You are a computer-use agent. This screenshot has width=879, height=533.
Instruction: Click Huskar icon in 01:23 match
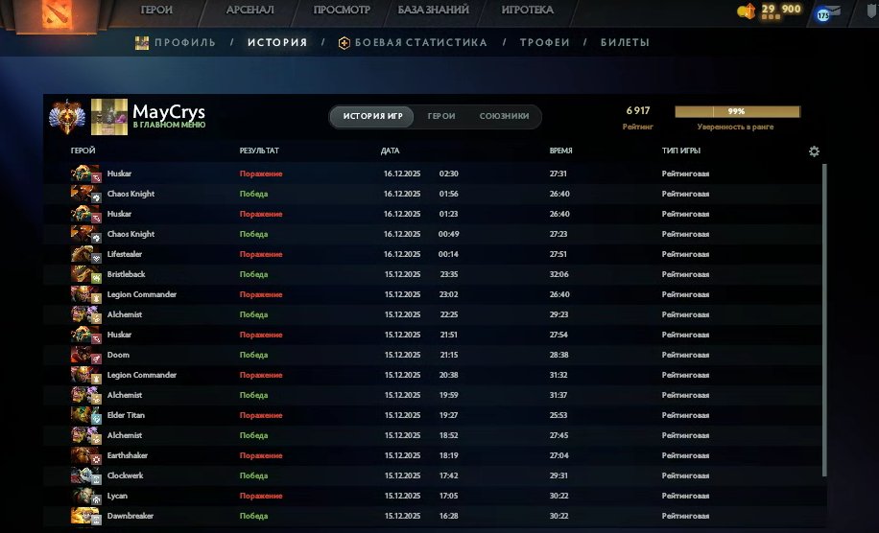coord(85,214)
